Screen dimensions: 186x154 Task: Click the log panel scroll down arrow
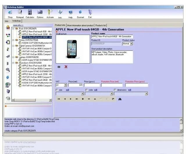click(181, 130)
